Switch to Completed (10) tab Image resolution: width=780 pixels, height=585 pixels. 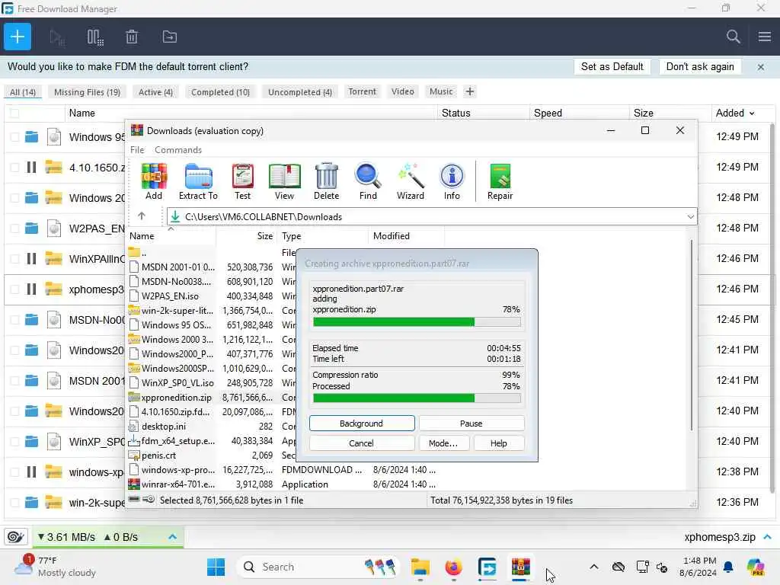click(220, 92)
